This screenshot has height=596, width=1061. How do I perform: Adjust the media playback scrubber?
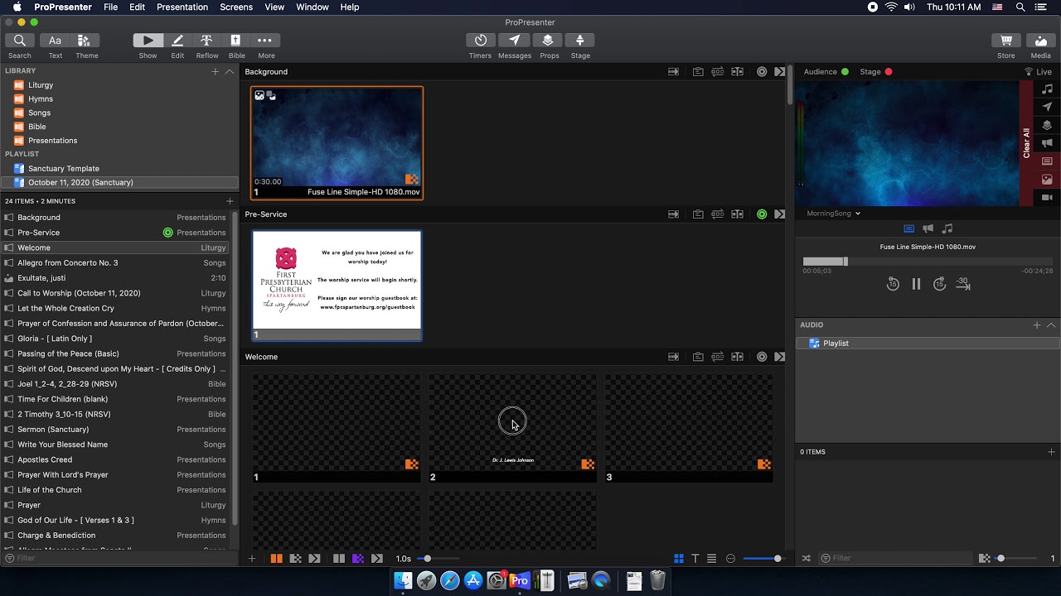[x=928, y=262]
